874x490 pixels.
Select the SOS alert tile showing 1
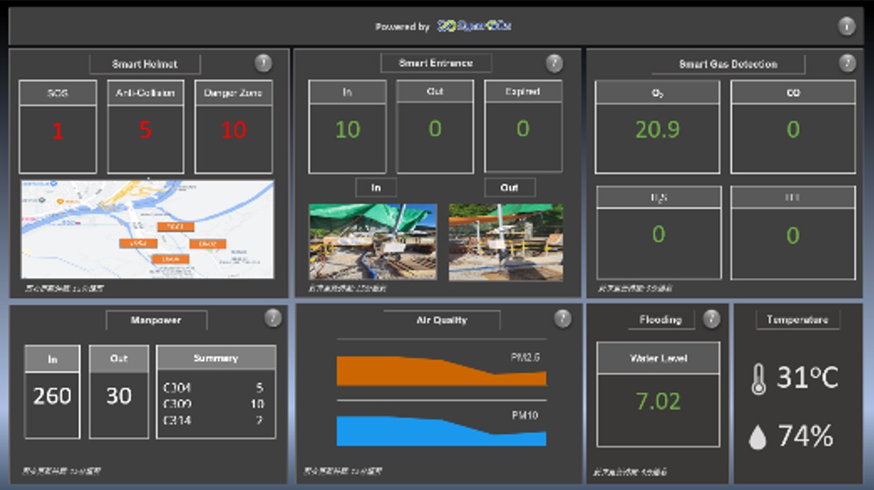tap(58, 127)
